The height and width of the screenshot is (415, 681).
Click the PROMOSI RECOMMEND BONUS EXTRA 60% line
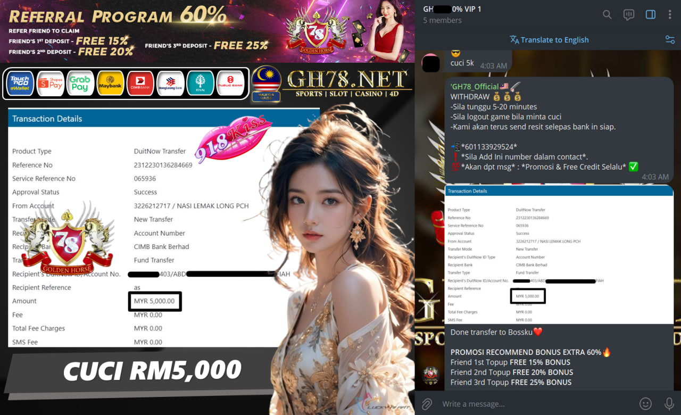[x=531, y=352]
